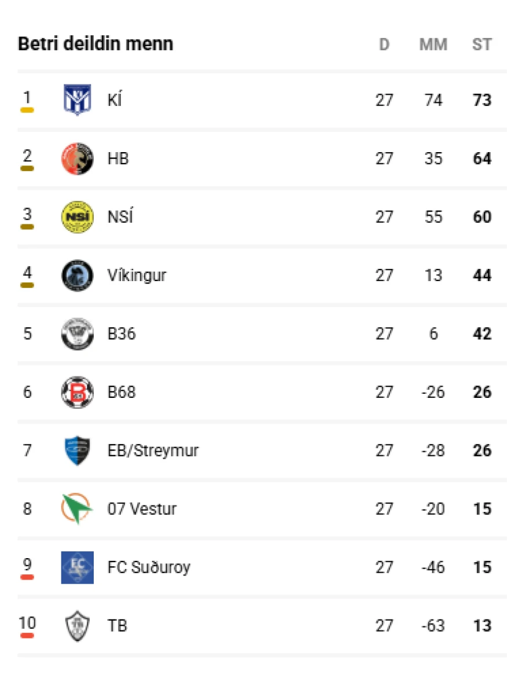Click the ST points column header

click(x=481, y=45)
